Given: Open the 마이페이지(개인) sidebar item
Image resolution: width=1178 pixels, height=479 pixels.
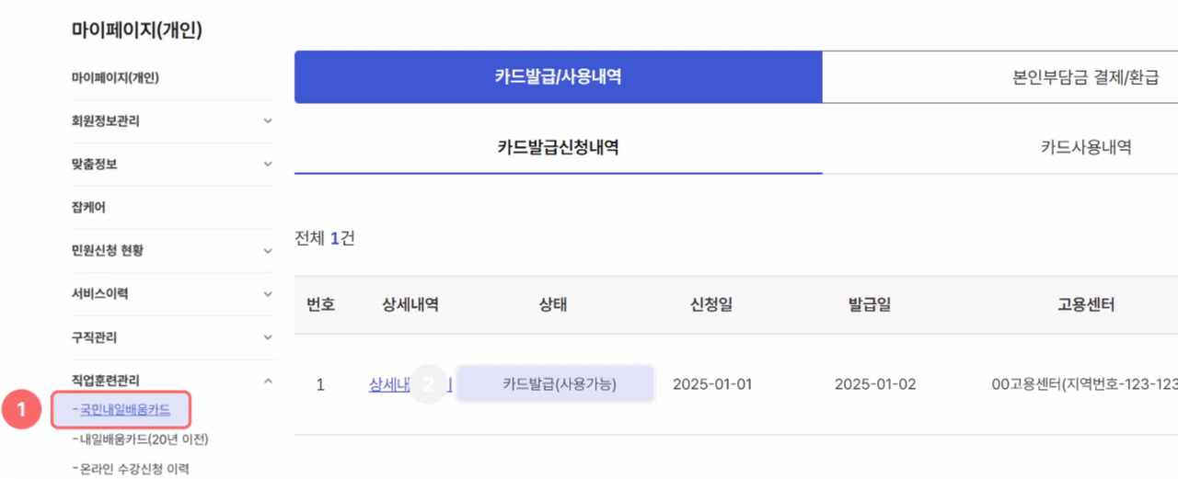Looking at the screenshot, I should click(115, 78).
